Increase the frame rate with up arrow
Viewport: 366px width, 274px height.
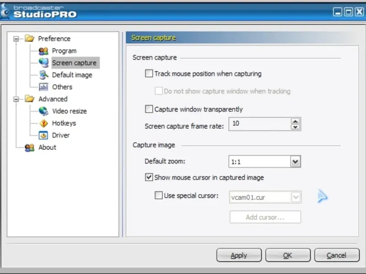click(295, 121)
